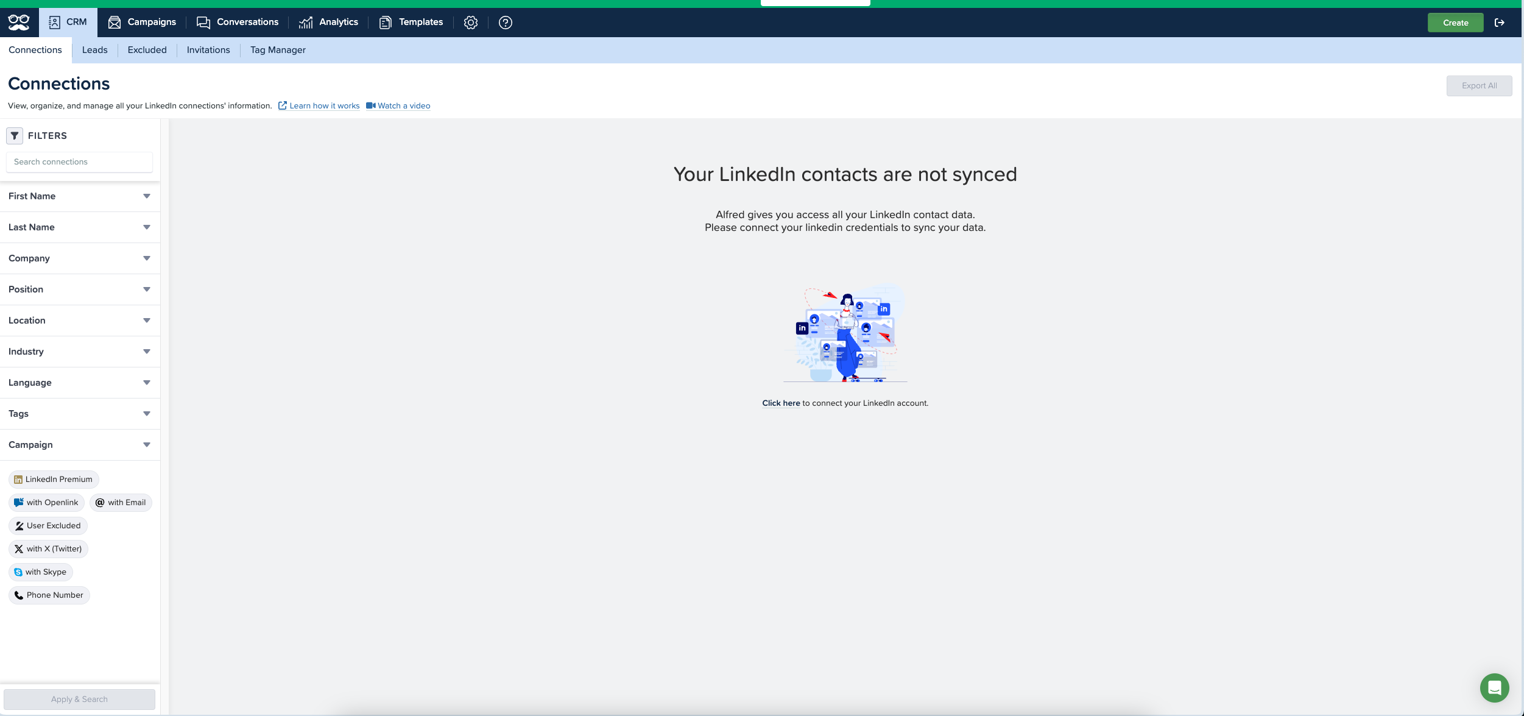Open the Analytics section
The width and height of the screenshot is (1524, 716).
coord(328,23)
